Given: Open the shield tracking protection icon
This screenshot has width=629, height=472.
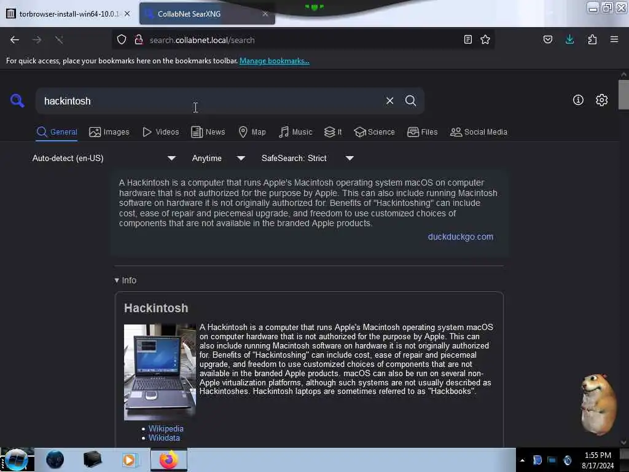Looking at the screenshot, I should click(122, 40).
